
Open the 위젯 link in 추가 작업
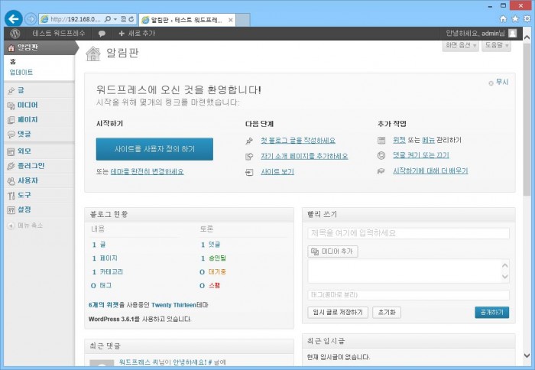(x=399, y=140)
